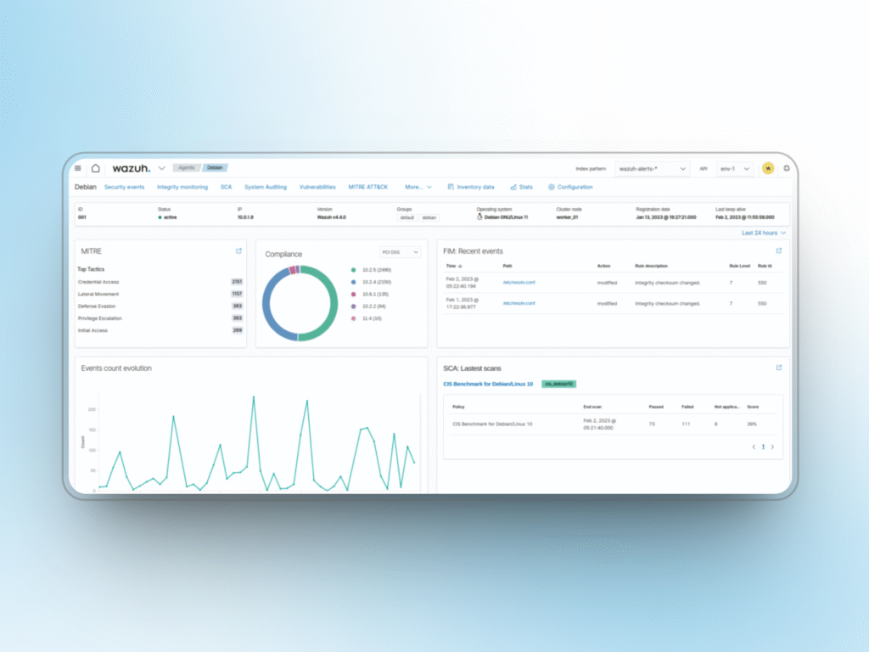Switch to Integrity monitoring tab
Image resolution: width=869 pixels, height=652 pixels.
182,187
